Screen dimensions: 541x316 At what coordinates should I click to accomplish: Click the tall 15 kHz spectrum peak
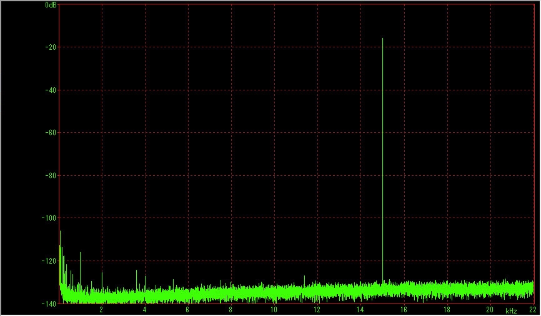click(x=382, y=160)
